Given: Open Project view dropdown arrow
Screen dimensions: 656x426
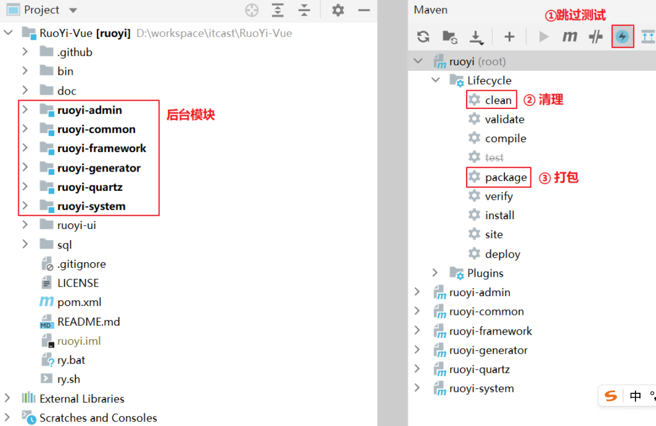Looking at the screenshot, I should pyautogui.click(x=73, y=11).
